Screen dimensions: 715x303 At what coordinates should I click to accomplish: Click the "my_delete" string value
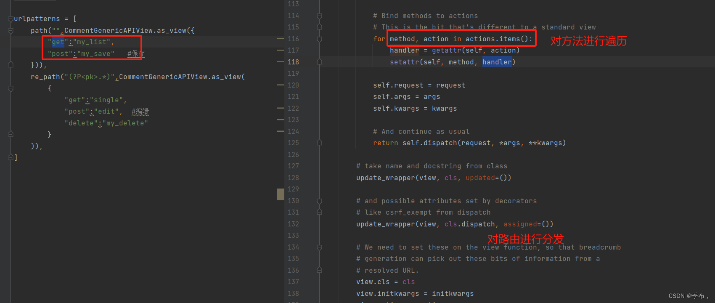(x=125, y=123)
